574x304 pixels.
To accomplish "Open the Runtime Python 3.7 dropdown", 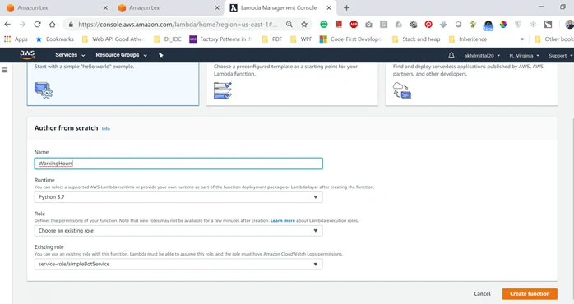I will click(x=178, y=197).
